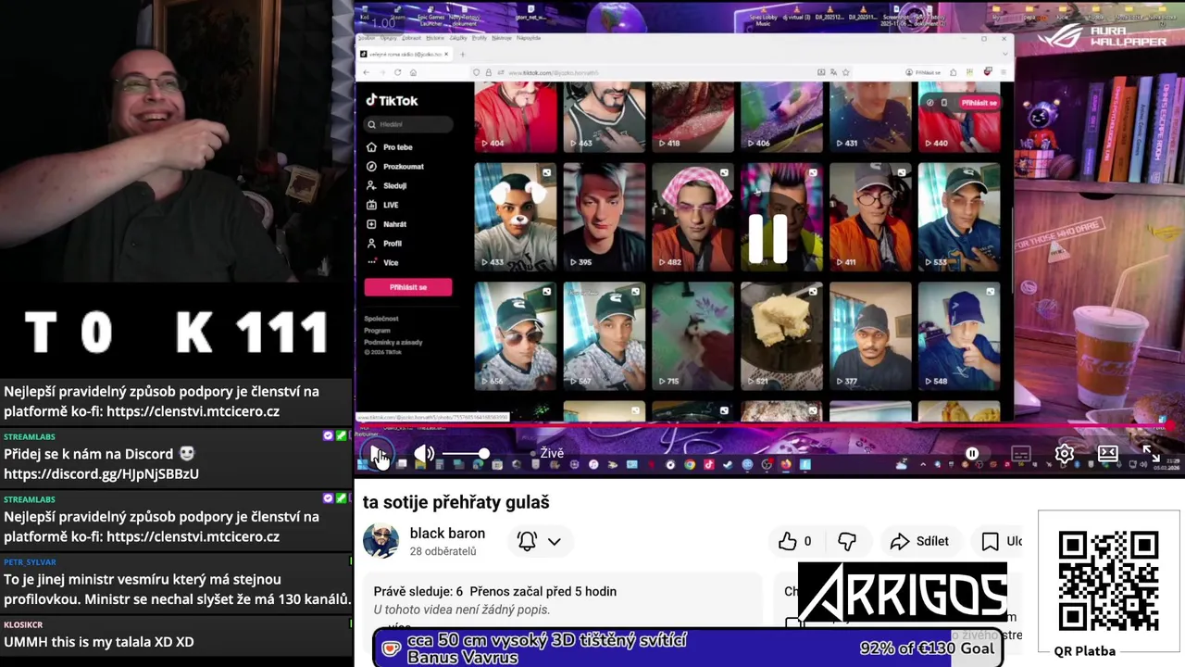The height and width of the screenshot is (667, 1185).
Task: Open the Firefox Historie menu
Action: [x=435, y=38]
